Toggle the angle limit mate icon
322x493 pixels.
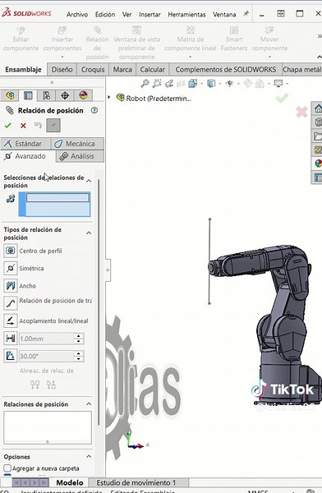click(x=10, y=357)
